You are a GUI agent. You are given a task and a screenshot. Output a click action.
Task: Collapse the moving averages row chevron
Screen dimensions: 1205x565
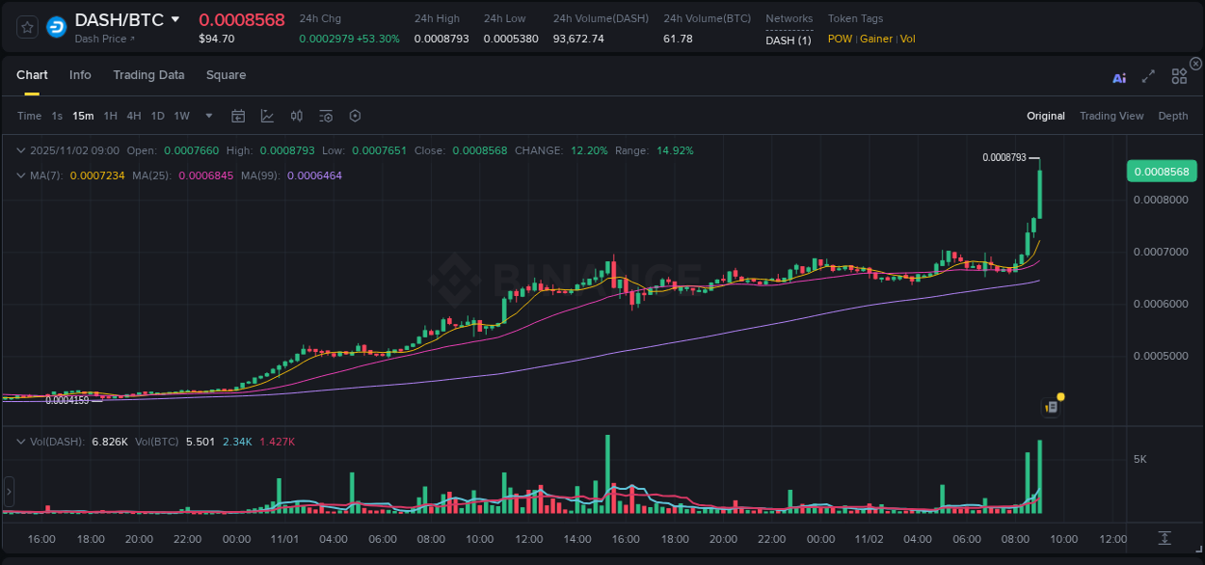(x=21, y=175)
